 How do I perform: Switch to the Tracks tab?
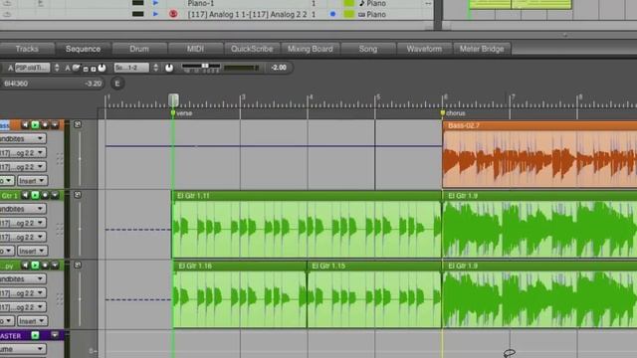(x=27, y=49)
